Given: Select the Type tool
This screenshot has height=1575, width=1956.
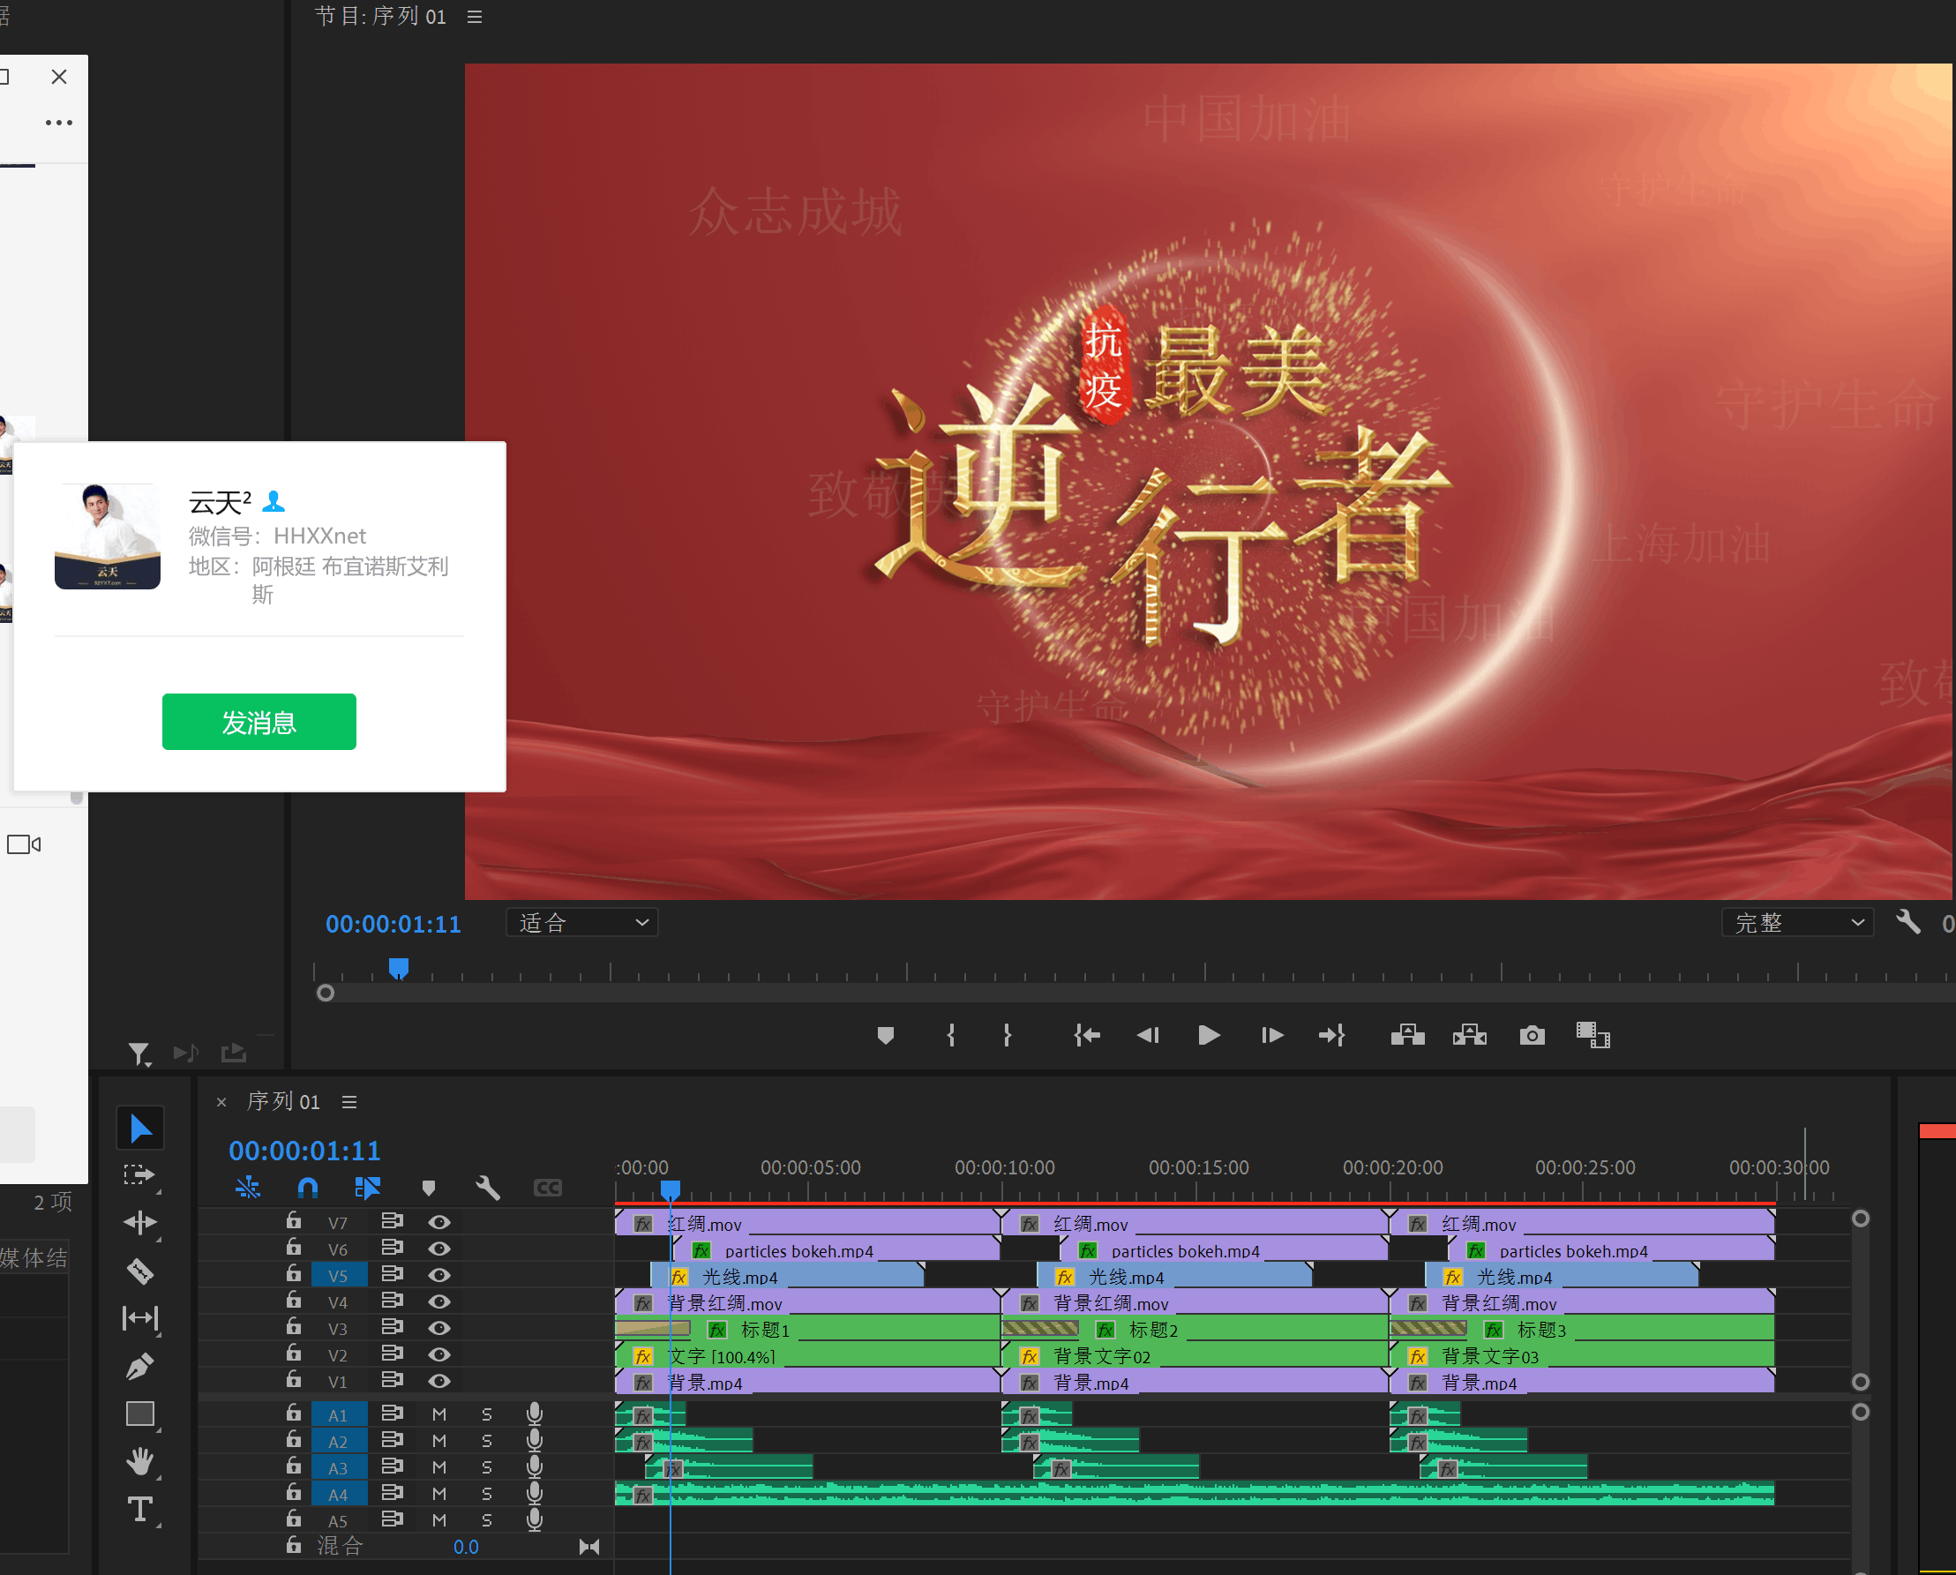Looking at the screenshot, I should pos(139,1509).
